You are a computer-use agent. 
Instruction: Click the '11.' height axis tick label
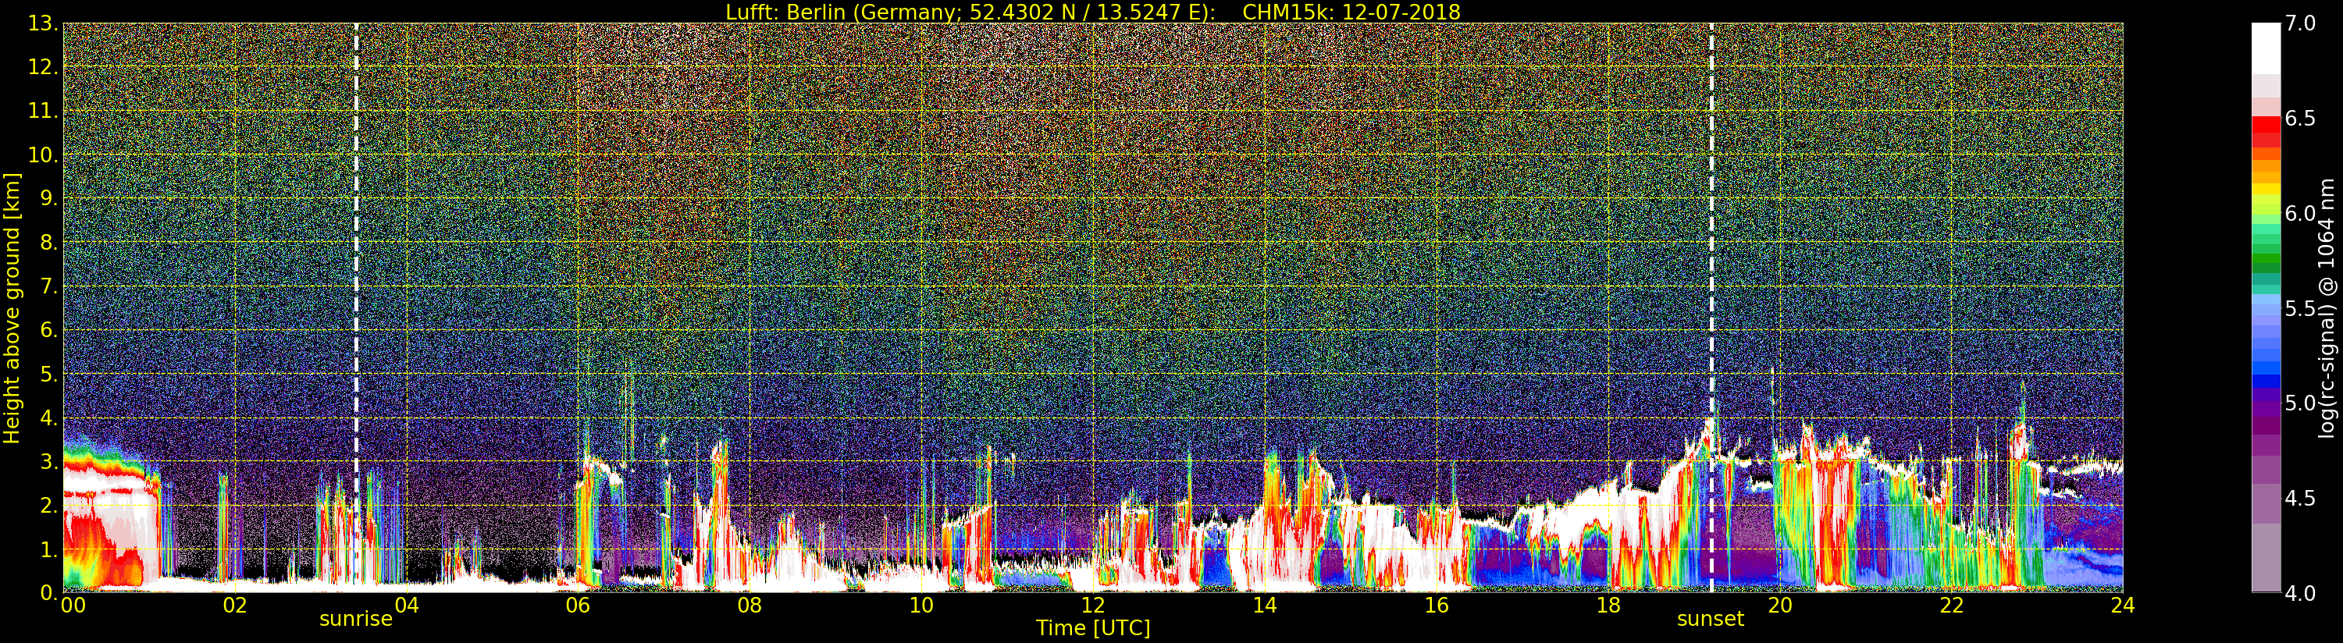(43, 111)
